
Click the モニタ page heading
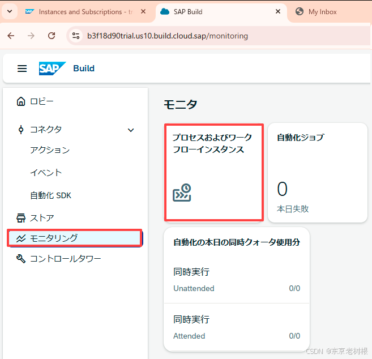(x=180, y=104)
